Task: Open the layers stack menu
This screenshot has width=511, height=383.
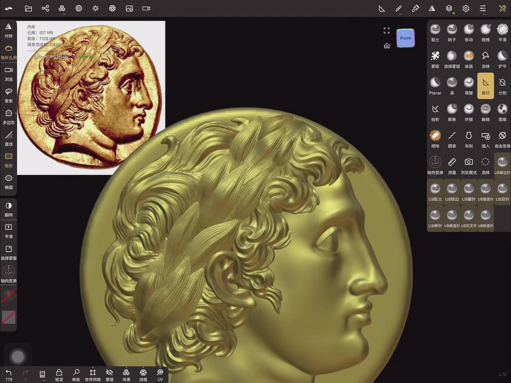Action: 449,9
